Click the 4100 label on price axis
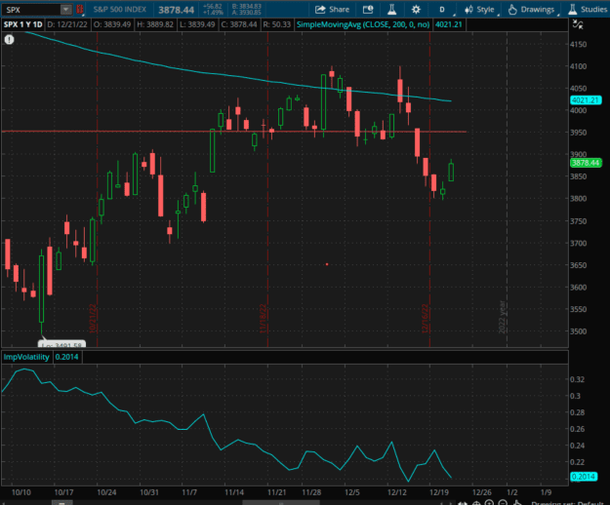The width and height of the screenshot is (610, 505). click(x=578, y=66)
